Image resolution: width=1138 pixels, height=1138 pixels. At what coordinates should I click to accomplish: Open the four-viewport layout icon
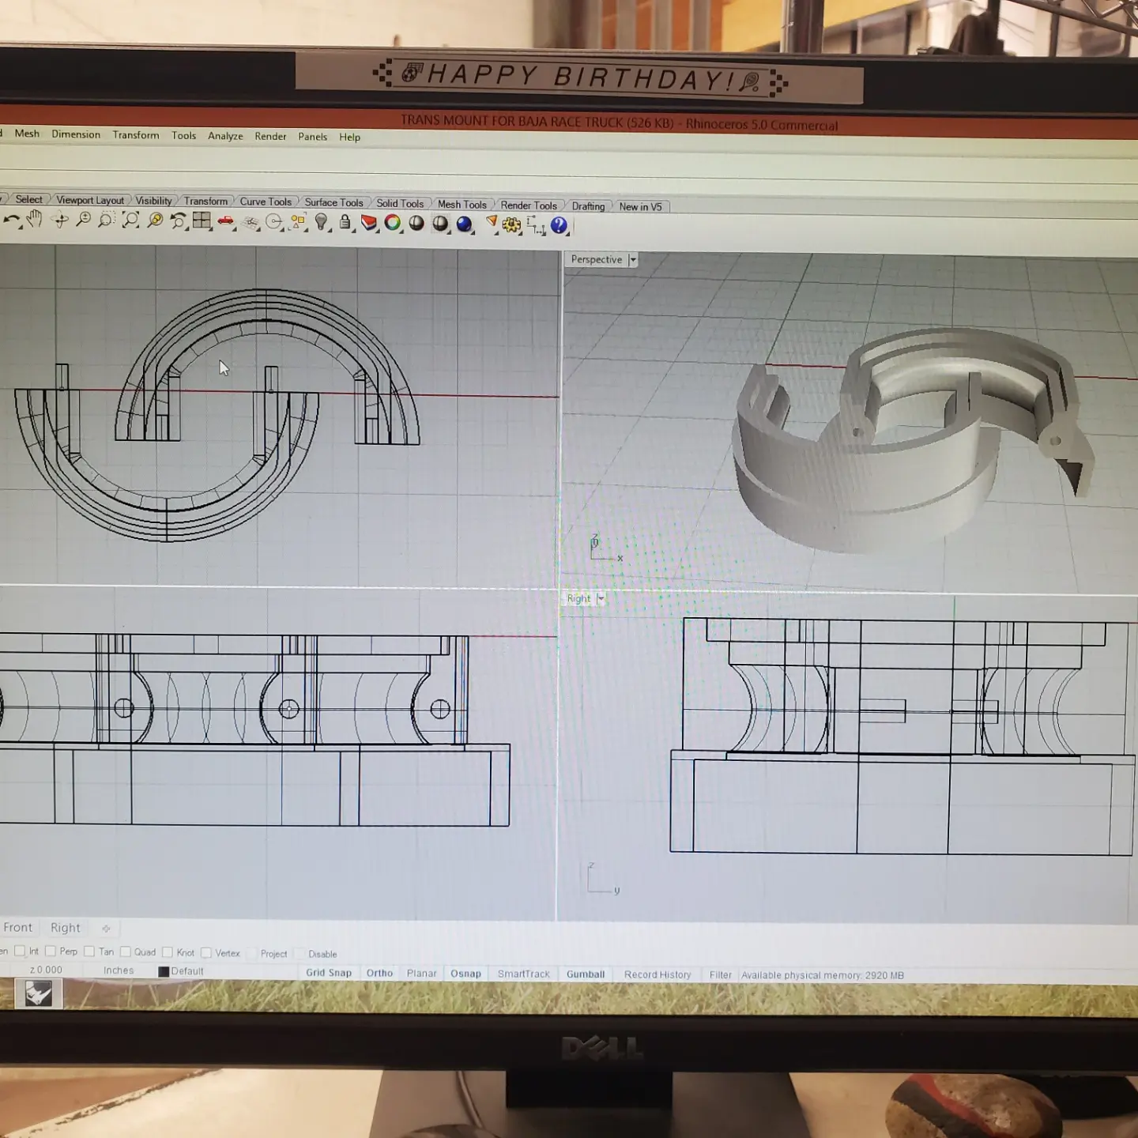pyautogui.click(x=202, y=221)
